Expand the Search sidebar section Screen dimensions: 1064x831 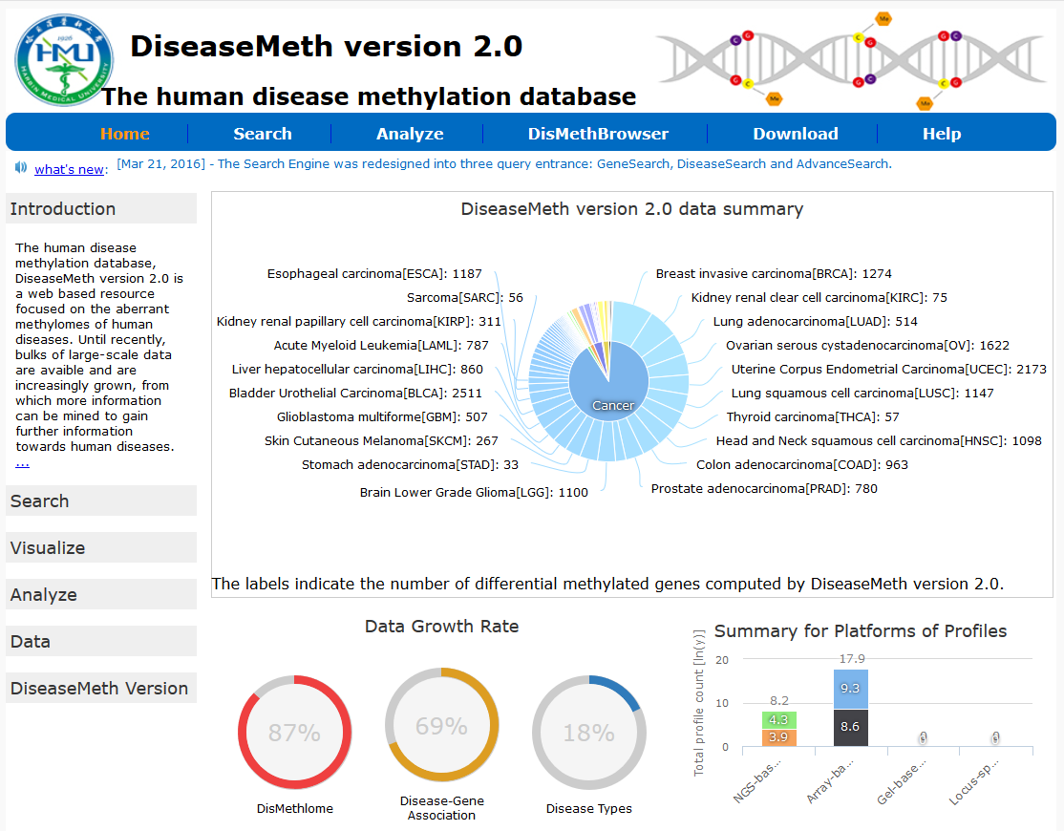(x=101, y=501)
